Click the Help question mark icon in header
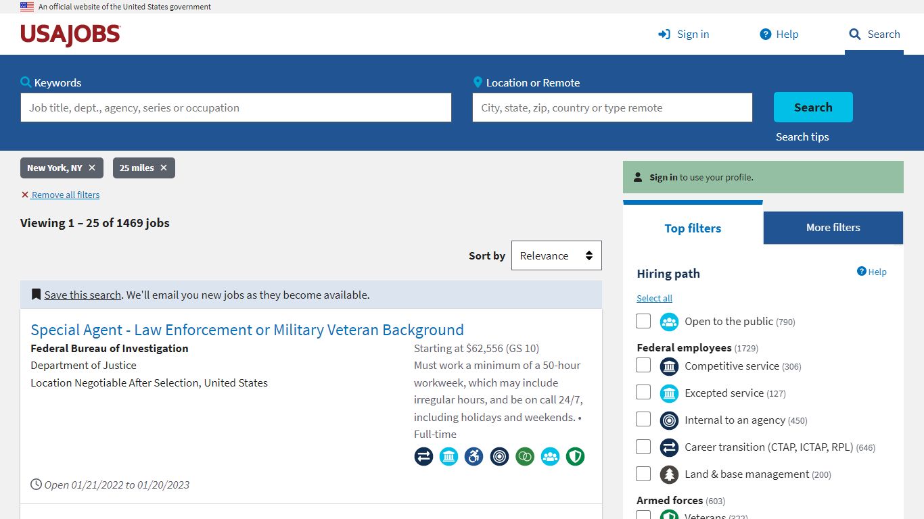 (766, 34)
